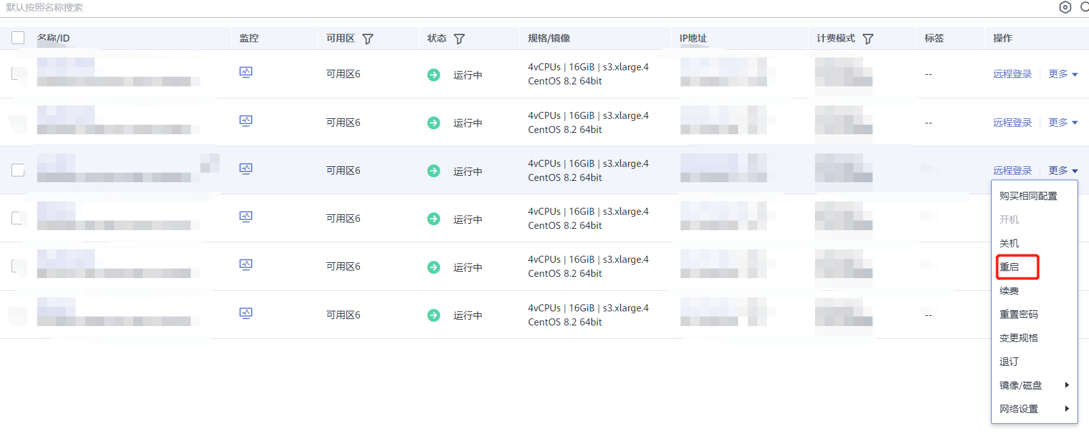Open the 更多 menu for the second row

tap(1063, 123)
